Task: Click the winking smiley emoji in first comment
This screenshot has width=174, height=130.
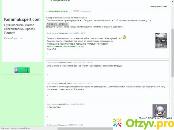Action: [124, 37]
